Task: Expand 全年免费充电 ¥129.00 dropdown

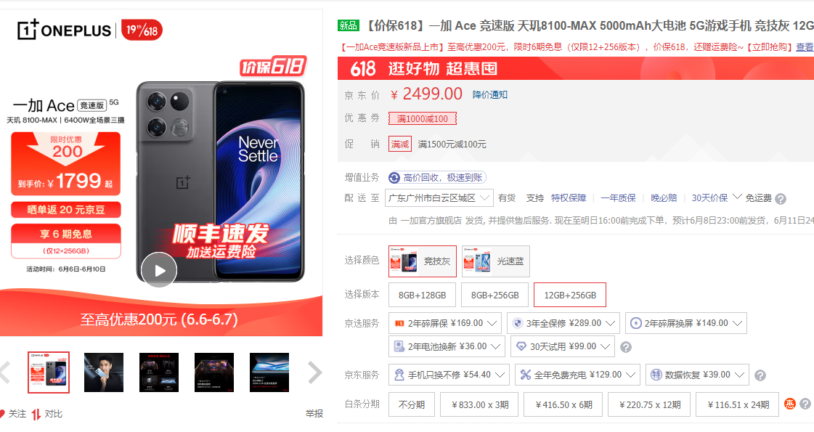Action: pos(578,375)
